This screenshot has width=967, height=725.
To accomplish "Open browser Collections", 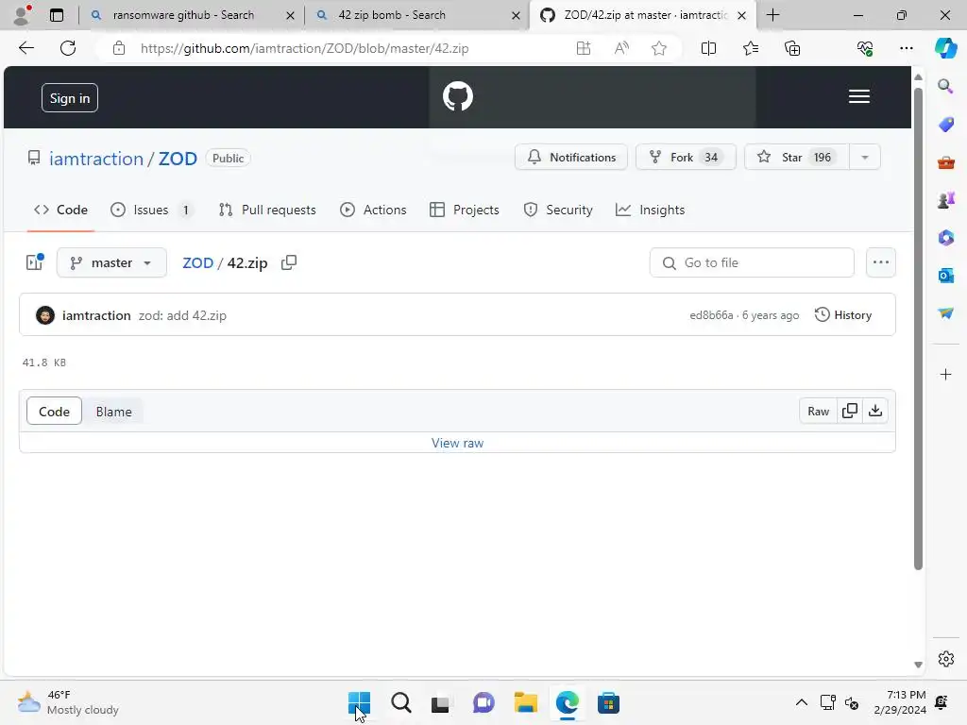I will [x=792, y=48].
